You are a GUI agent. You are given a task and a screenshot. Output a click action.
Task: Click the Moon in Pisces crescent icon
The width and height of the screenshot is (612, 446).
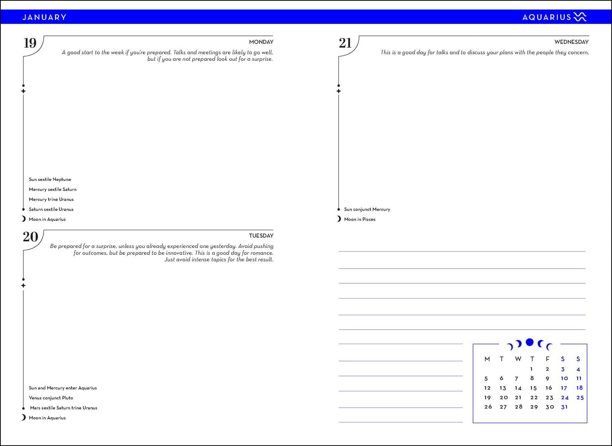[x=338, y=219]
